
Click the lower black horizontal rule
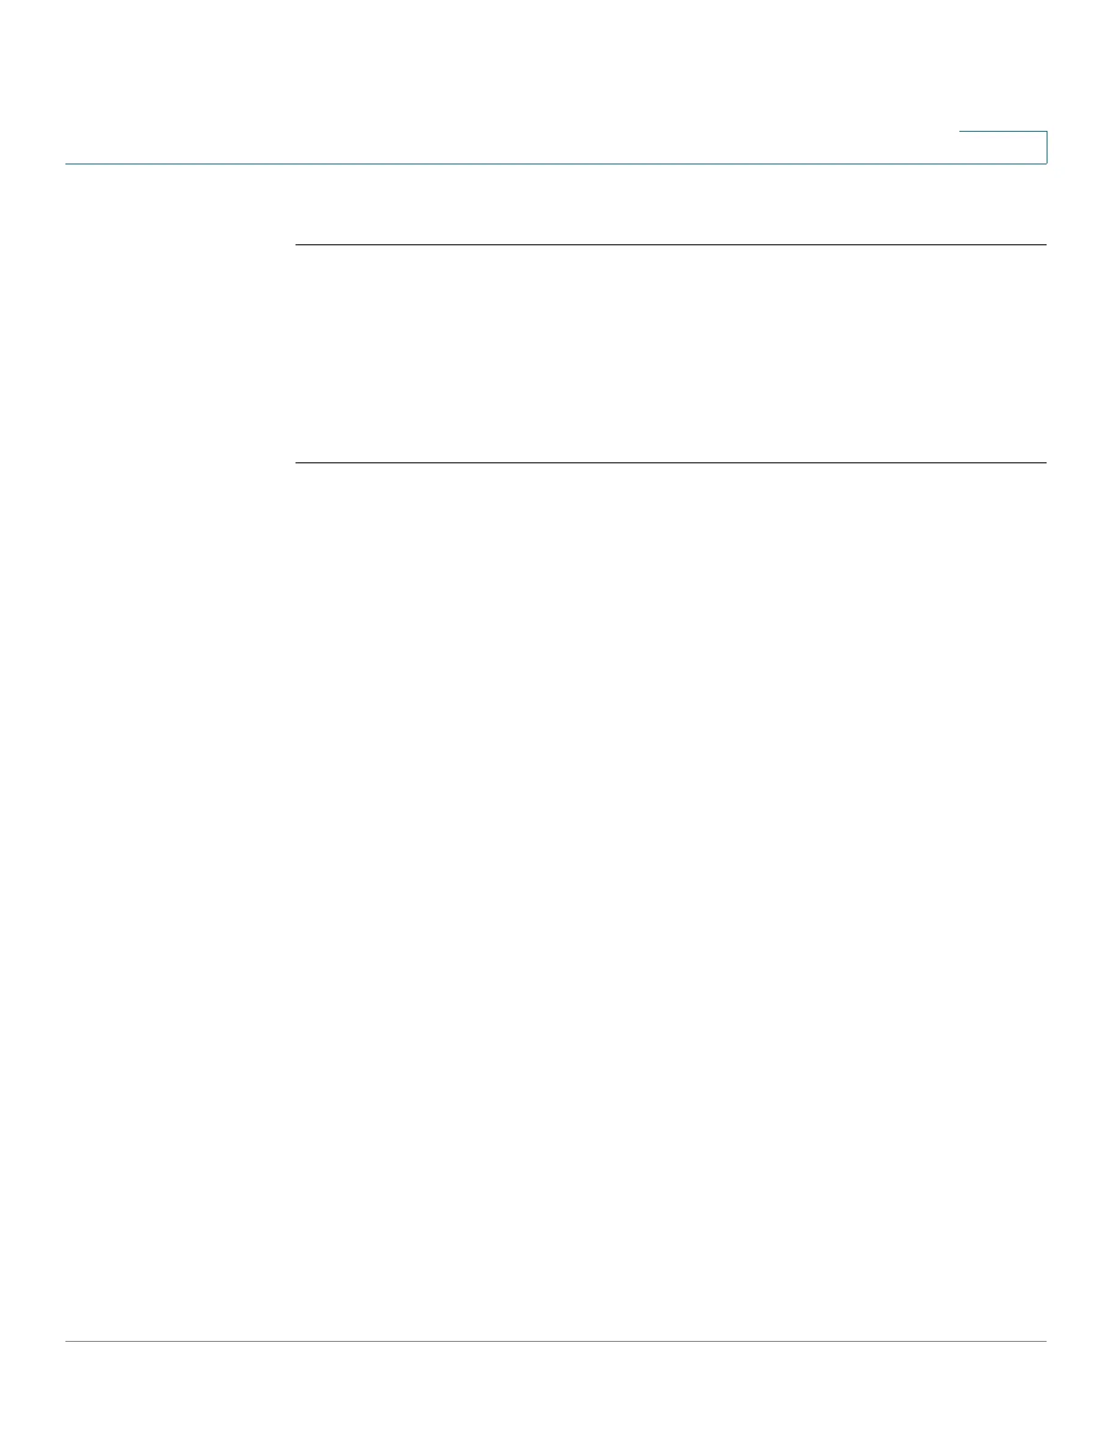pyautogui.click(x=671, y=463)
